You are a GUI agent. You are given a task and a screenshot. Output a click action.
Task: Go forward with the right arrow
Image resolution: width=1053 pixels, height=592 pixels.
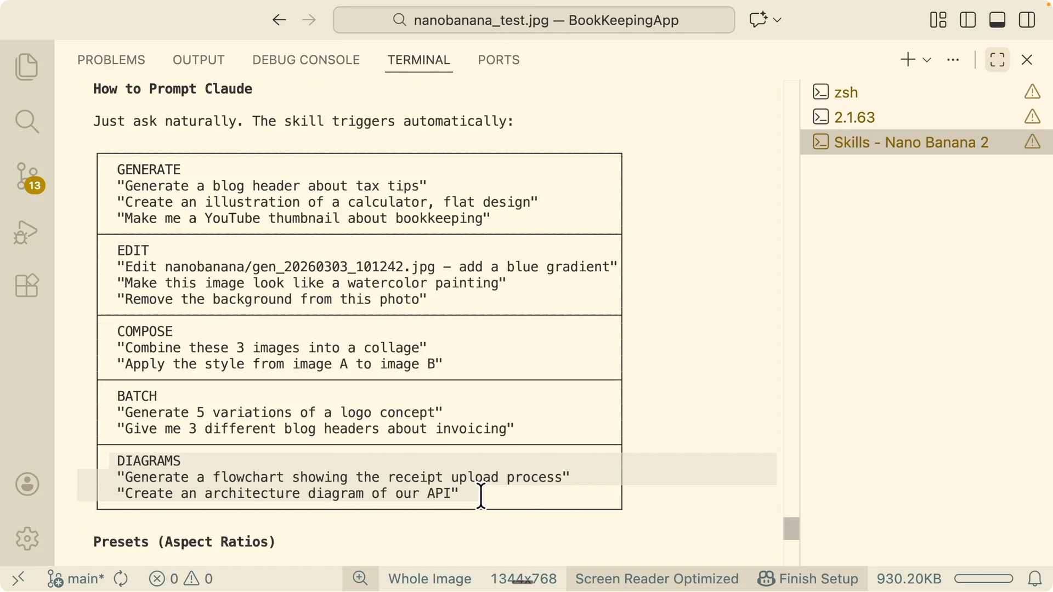coord(309,20)
